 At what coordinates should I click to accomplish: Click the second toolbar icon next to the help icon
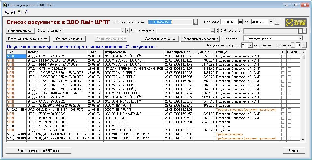coord(13,12)
